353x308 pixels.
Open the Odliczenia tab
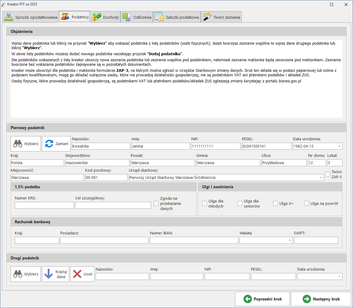click(137, 17)
